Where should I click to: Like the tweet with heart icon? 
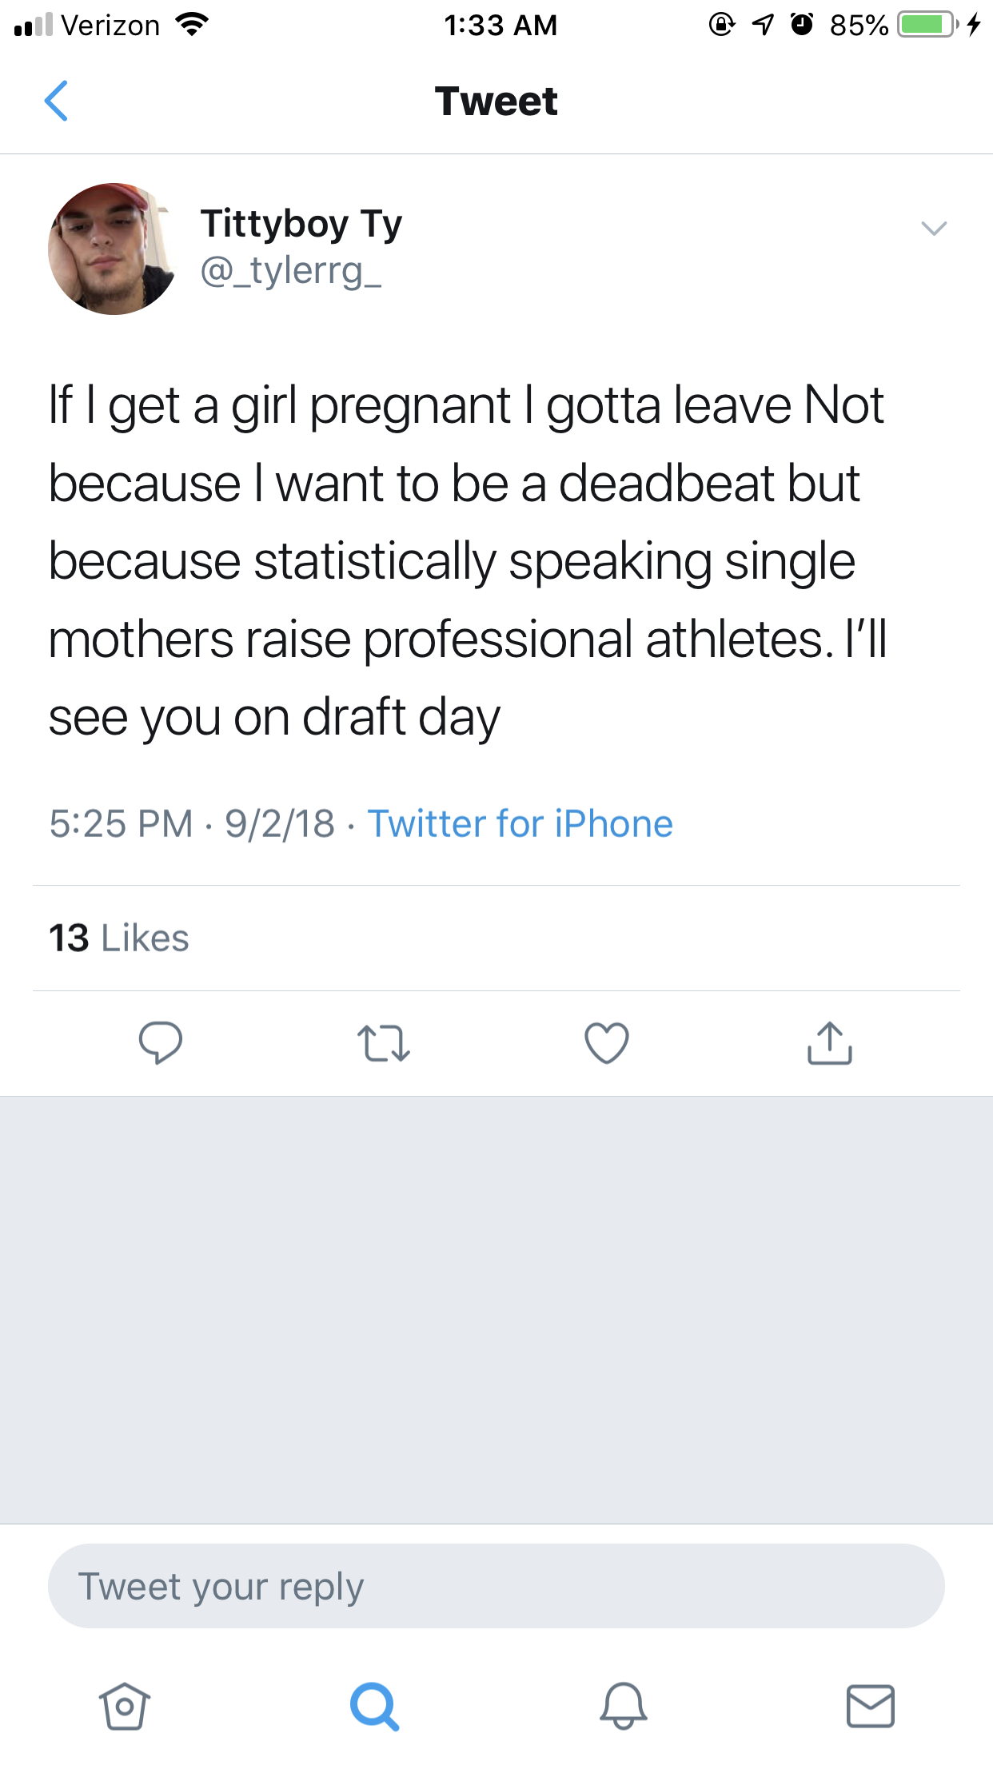(x=607, y=1043)
